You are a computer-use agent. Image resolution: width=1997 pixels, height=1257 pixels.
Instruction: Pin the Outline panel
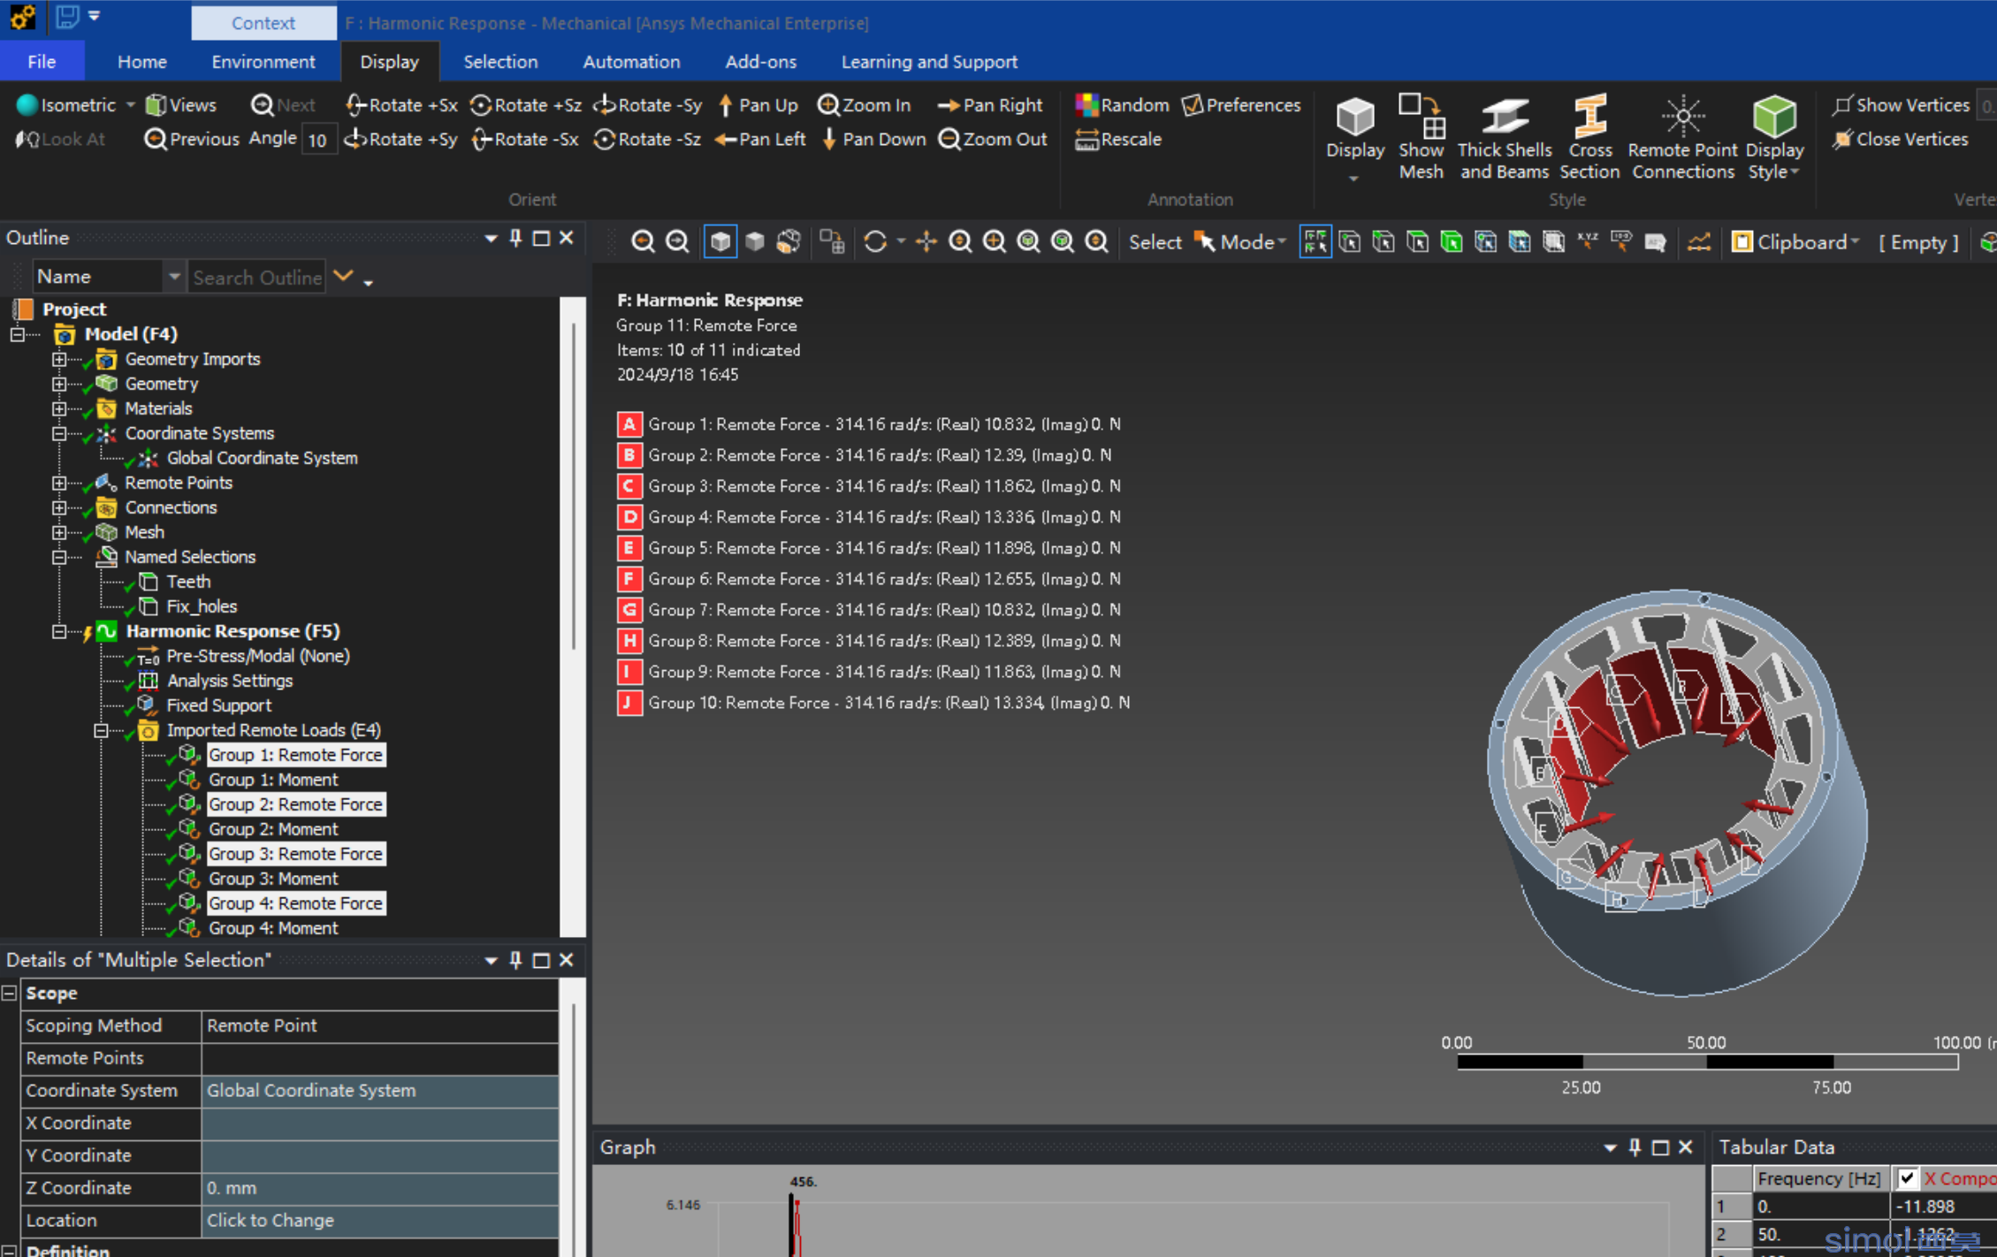pyautogui.click(x=515, y=238)
